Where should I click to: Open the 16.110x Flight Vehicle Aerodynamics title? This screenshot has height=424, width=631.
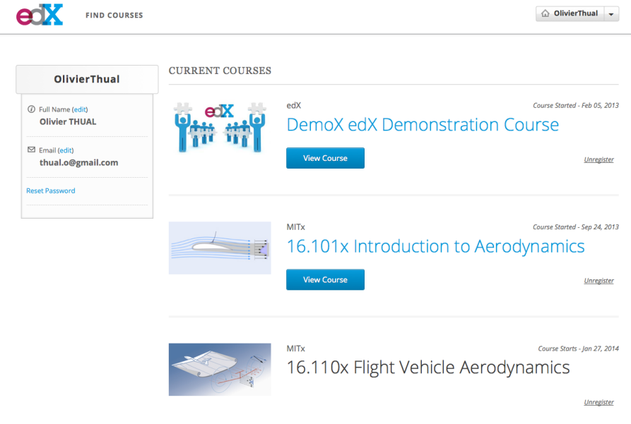point(427,368)
